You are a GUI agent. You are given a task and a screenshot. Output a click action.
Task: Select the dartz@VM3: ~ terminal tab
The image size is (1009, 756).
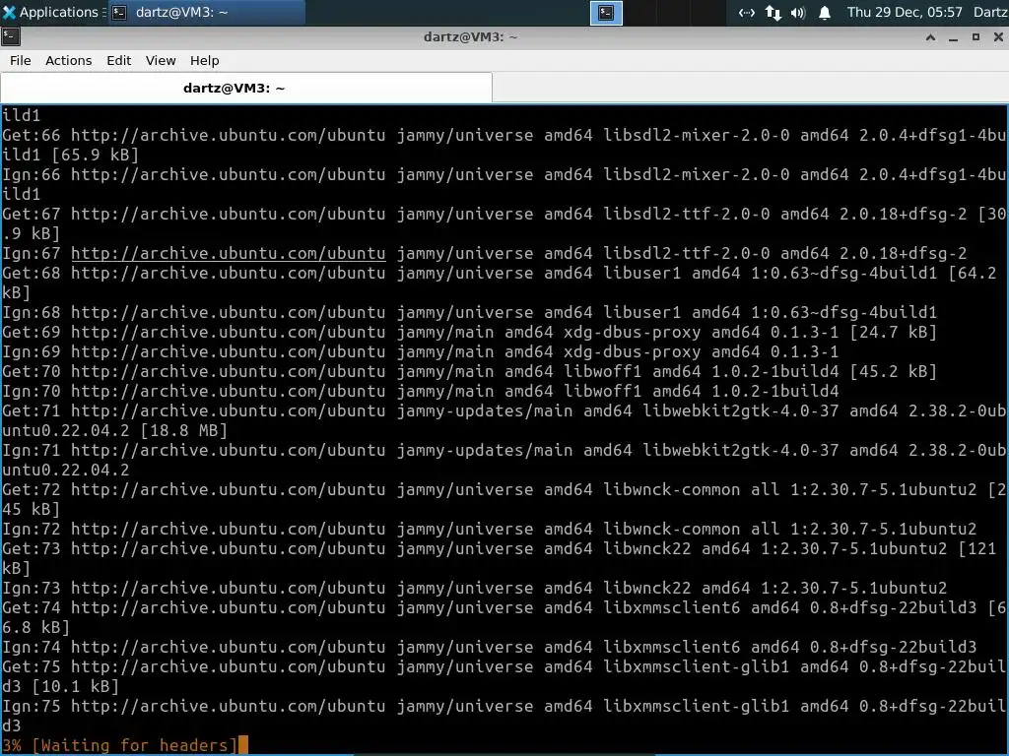pos(246,88)
